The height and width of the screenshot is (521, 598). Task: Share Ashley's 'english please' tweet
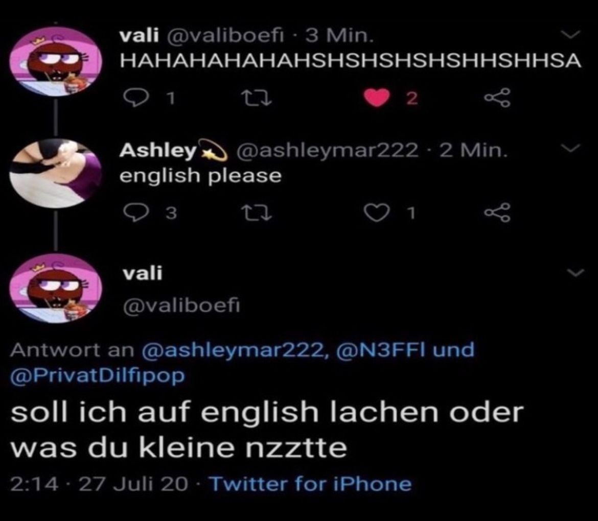point(497,212)
